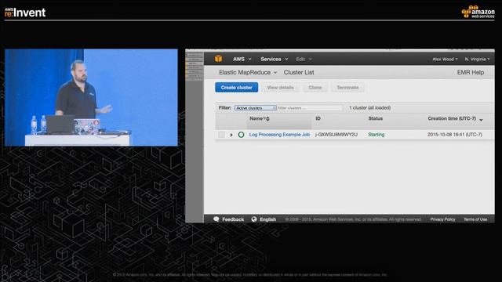Click the Starting status text

(x=376, y=135)
